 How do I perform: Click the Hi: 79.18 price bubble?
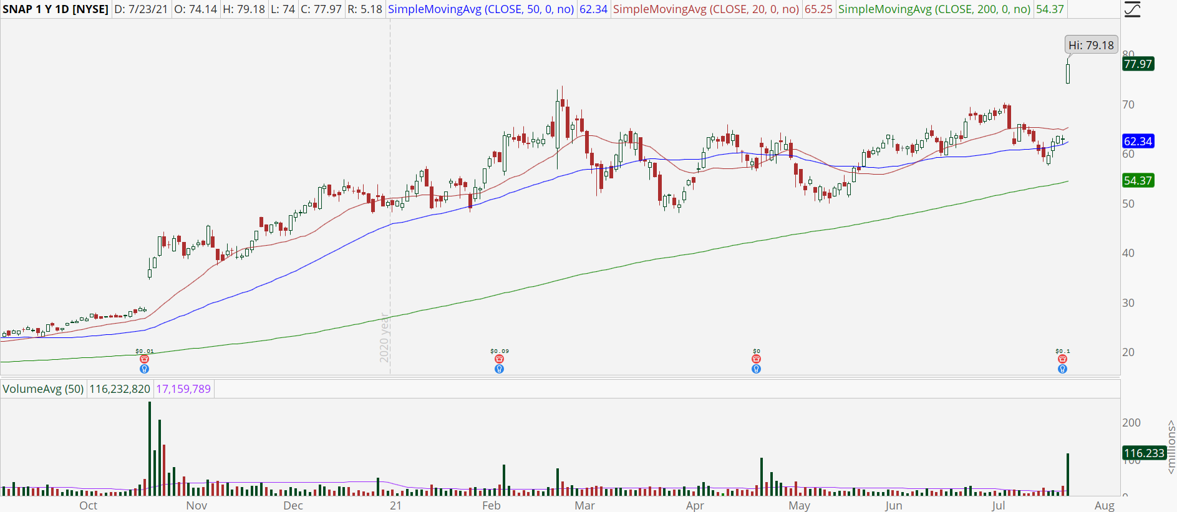tap(1091, 45)
